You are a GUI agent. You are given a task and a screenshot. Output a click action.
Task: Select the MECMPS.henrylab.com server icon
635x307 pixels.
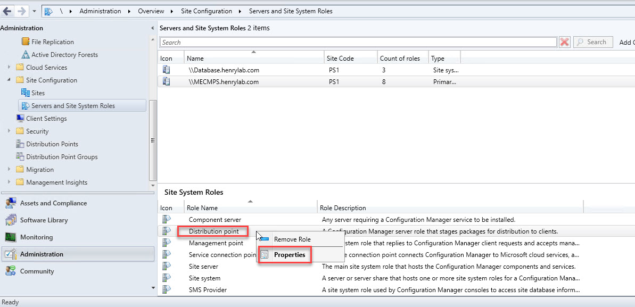(x=166, y=82)
